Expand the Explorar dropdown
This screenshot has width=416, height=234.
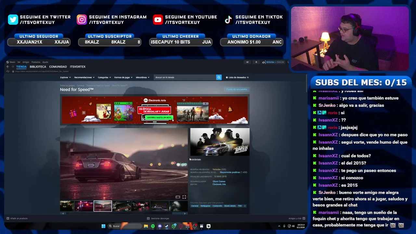pos(65,77)
